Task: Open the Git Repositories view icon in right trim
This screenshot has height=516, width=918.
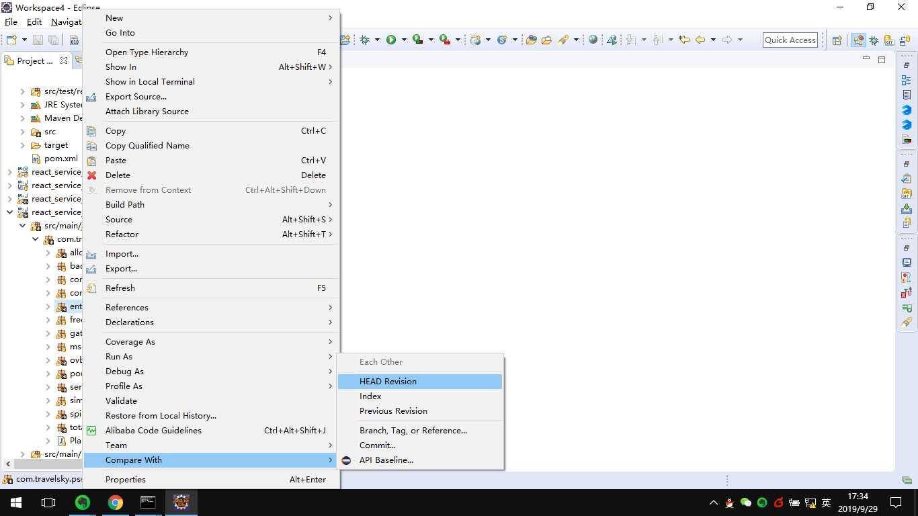Action: pos(907,194)
